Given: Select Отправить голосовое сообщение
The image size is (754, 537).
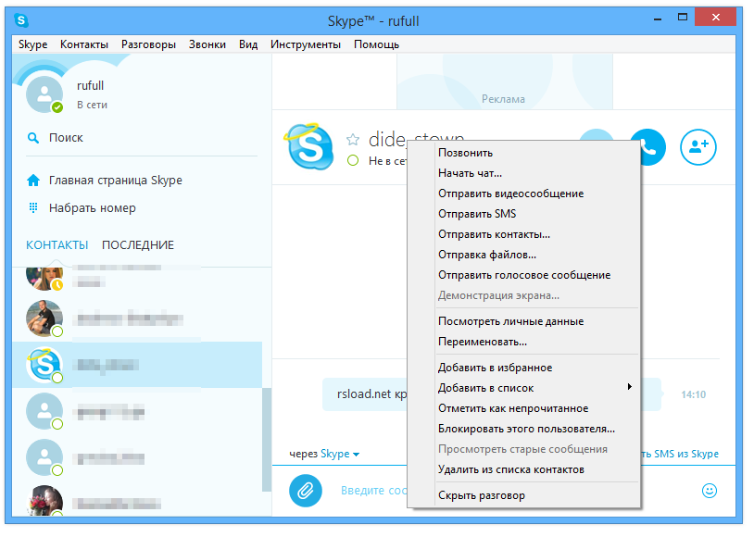Looking at the screenshot, I should point(524,276).
